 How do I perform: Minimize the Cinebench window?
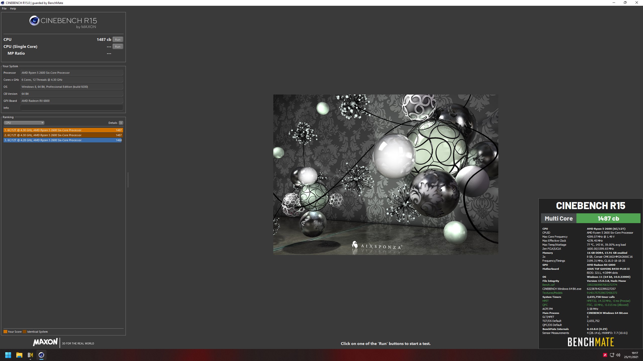pyautogui.click(x=614, y=3)
